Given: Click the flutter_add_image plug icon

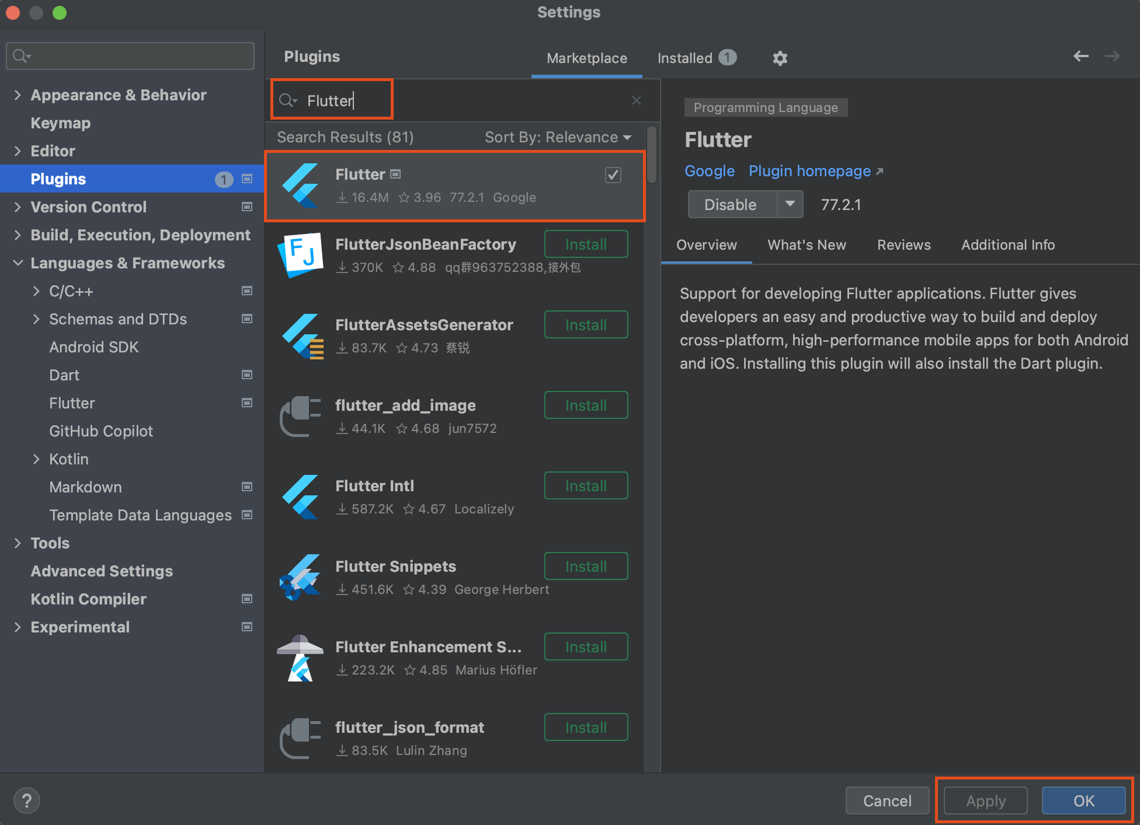Looking at the screenshot, I should click(x=301, y=417).
